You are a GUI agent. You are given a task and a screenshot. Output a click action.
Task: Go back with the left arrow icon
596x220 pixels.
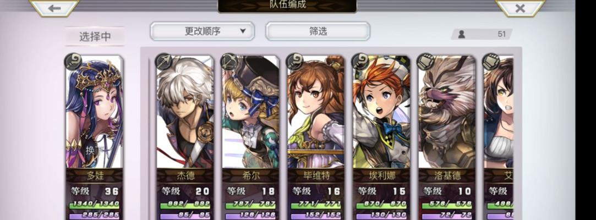point(54,8)
